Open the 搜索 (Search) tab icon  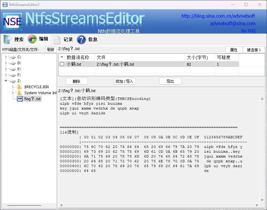8,39
